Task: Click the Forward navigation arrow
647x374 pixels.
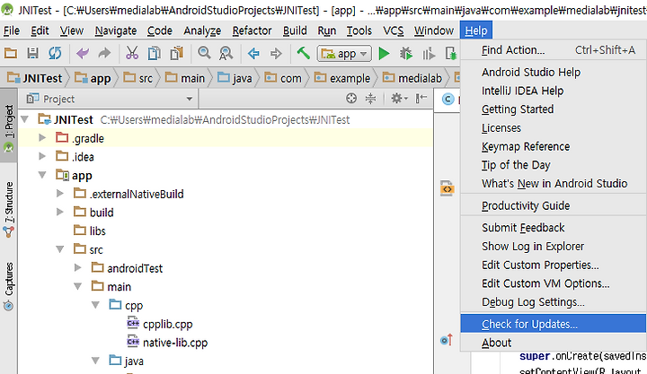Action: click(276, 53)
